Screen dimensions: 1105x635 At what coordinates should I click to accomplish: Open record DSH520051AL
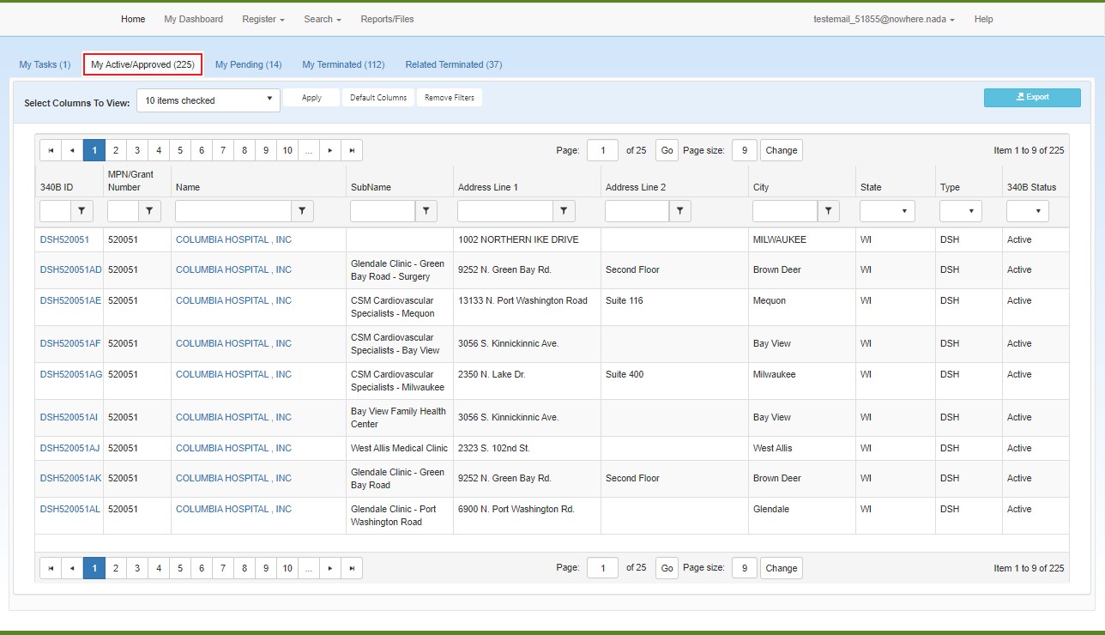pos(70,509)
